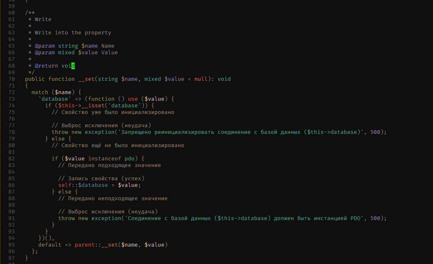The image size is (433, 264).
Task: Click the word Write on line 61
Action: click(x=43, y=19)
